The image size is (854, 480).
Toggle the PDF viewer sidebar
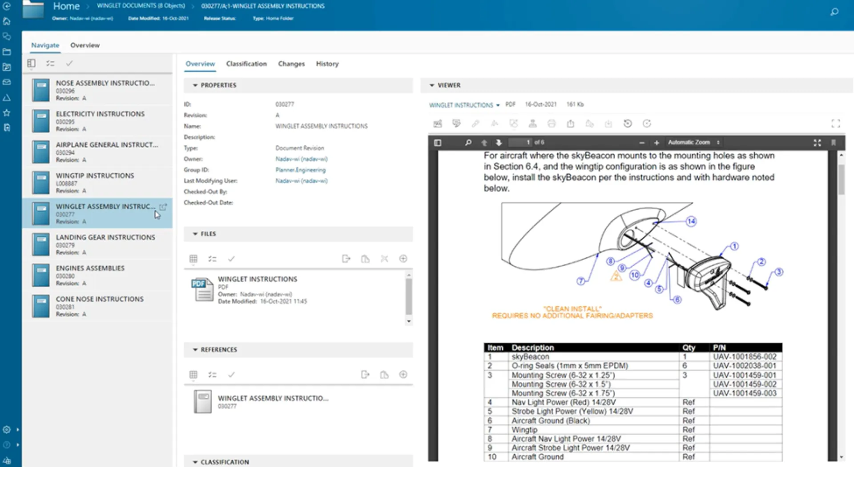coord(438,143)
